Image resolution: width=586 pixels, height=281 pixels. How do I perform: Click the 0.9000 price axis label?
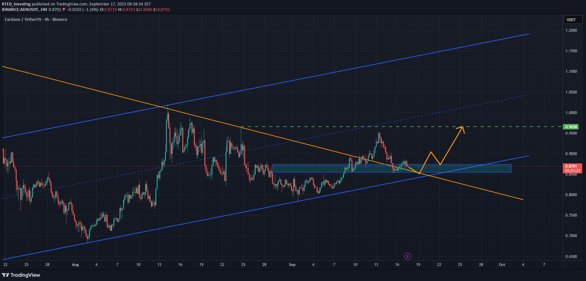click(x=571, y=154)
